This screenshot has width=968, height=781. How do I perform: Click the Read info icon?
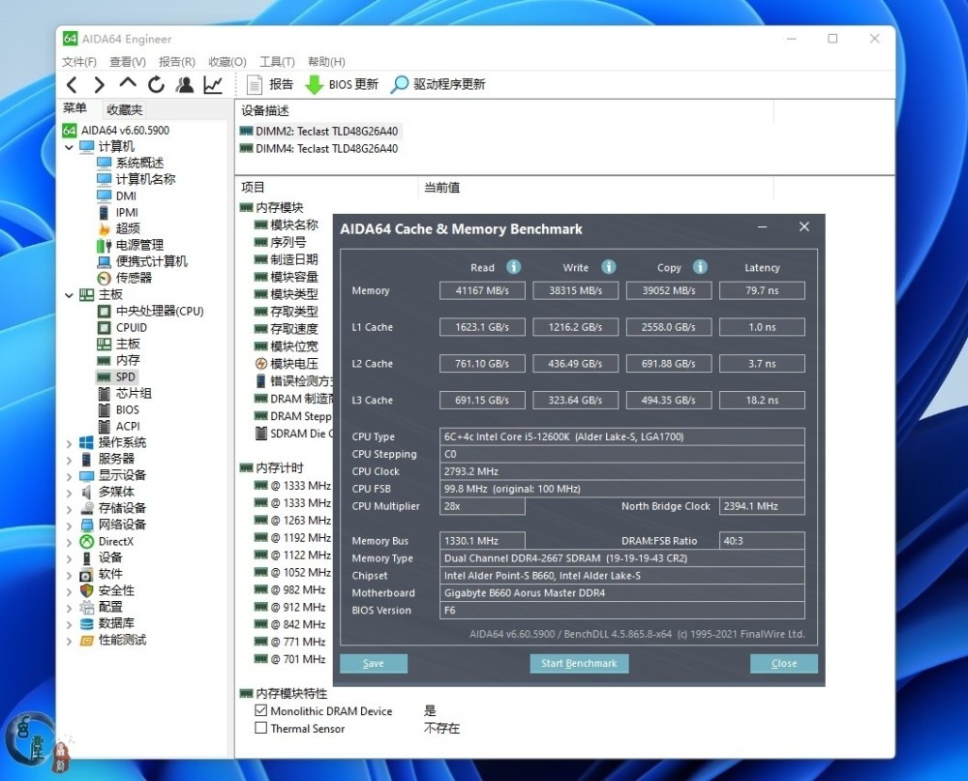514,267
